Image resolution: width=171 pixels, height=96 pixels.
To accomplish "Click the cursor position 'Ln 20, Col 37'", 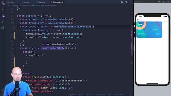I will (x=72, y=95).
